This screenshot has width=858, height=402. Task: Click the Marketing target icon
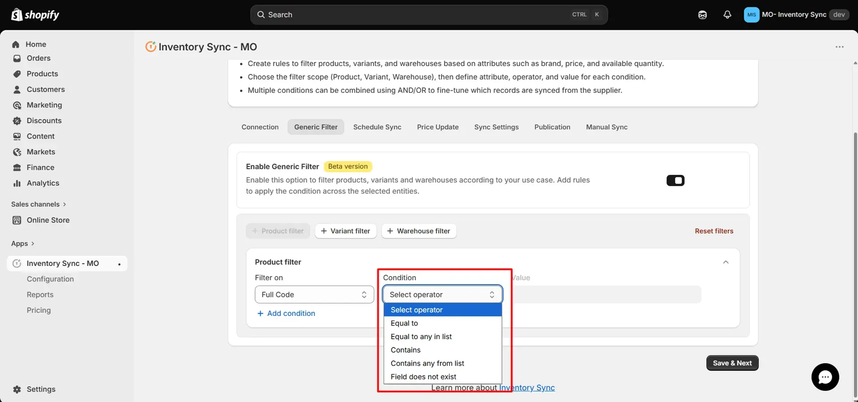pyautogui.click(x=17, y=105)
